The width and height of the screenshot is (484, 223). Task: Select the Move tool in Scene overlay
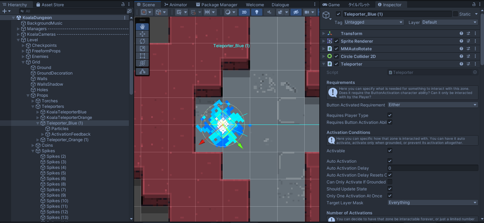click(x=142, y=34)
